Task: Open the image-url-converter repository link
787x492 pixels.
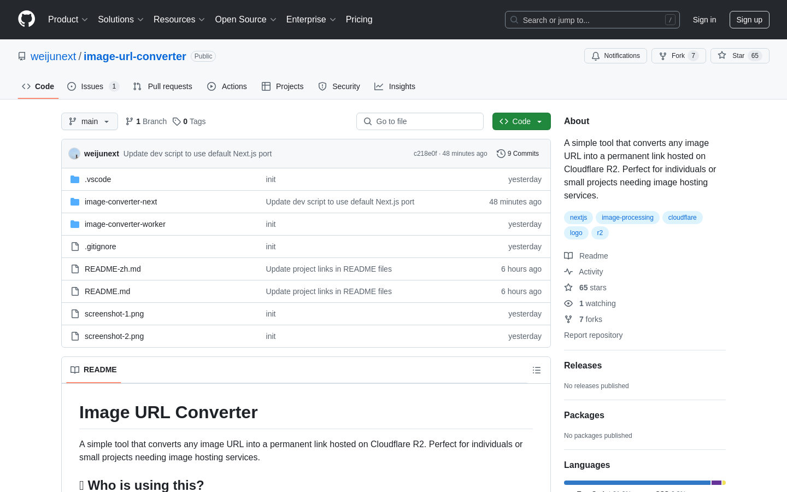Action: [135, 56]
